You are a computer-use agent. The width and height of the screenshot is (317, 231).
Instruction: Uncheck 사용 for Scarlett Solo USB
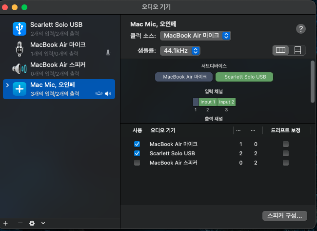137,153
